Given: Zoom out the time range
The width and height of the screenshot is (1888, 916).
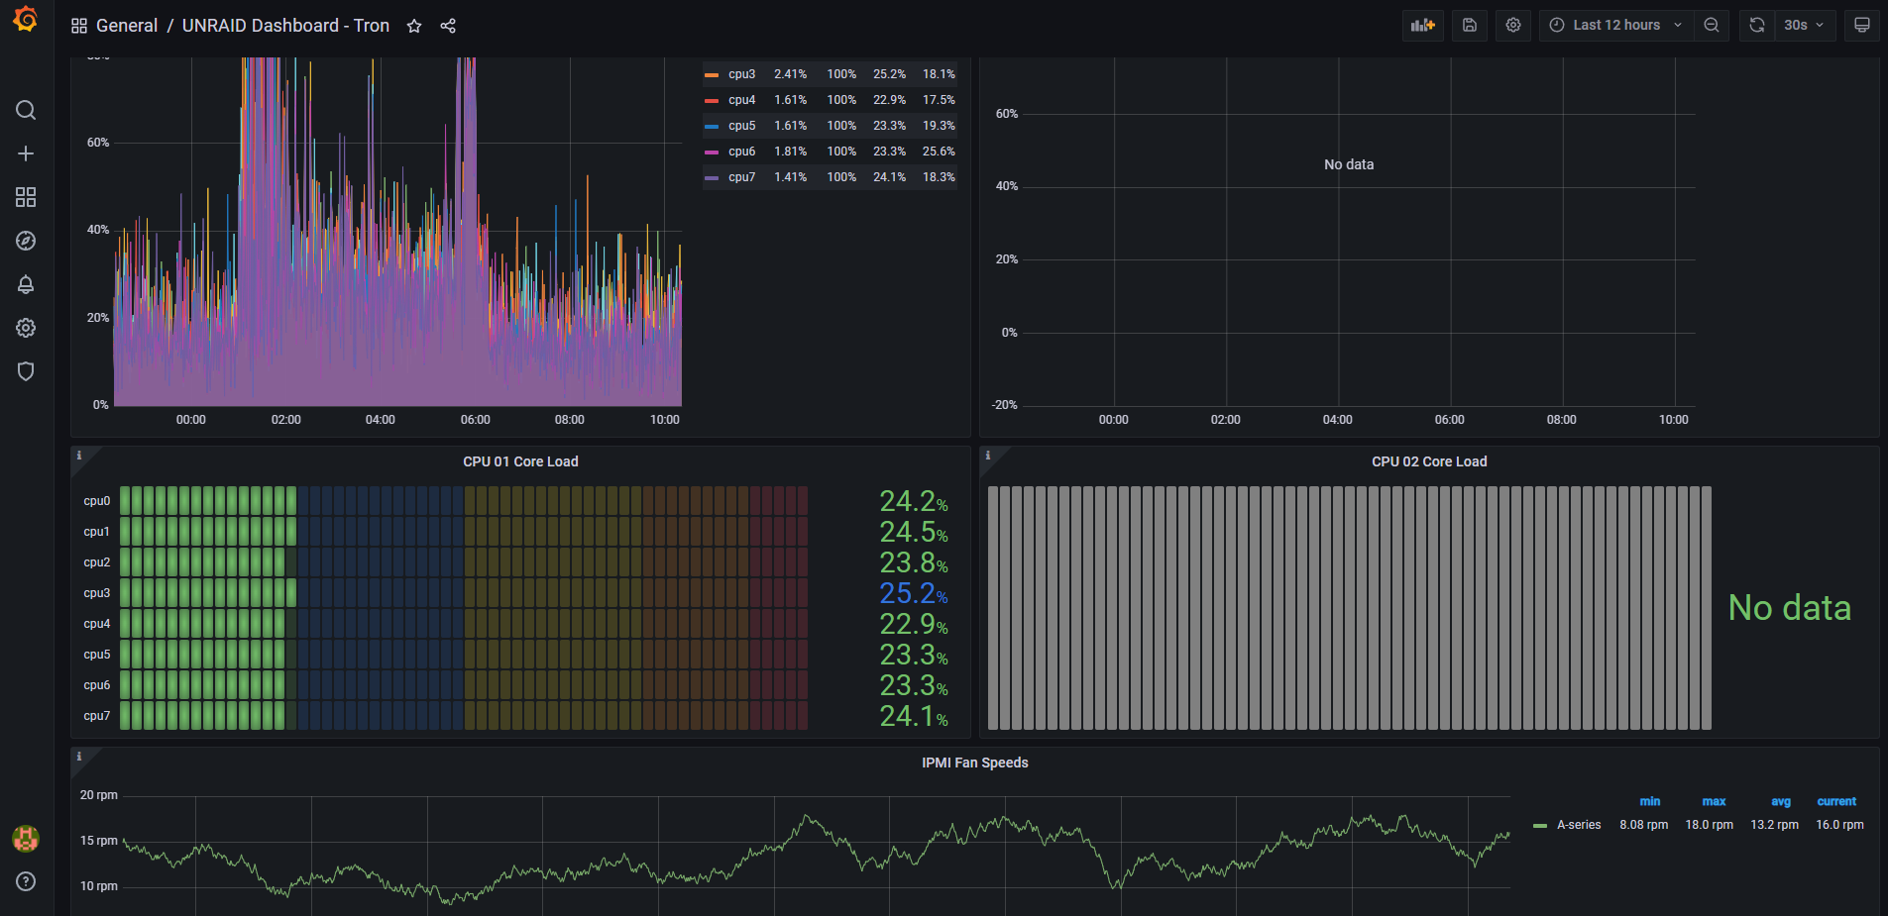Looking at the screenshot, I should 1712,26.
